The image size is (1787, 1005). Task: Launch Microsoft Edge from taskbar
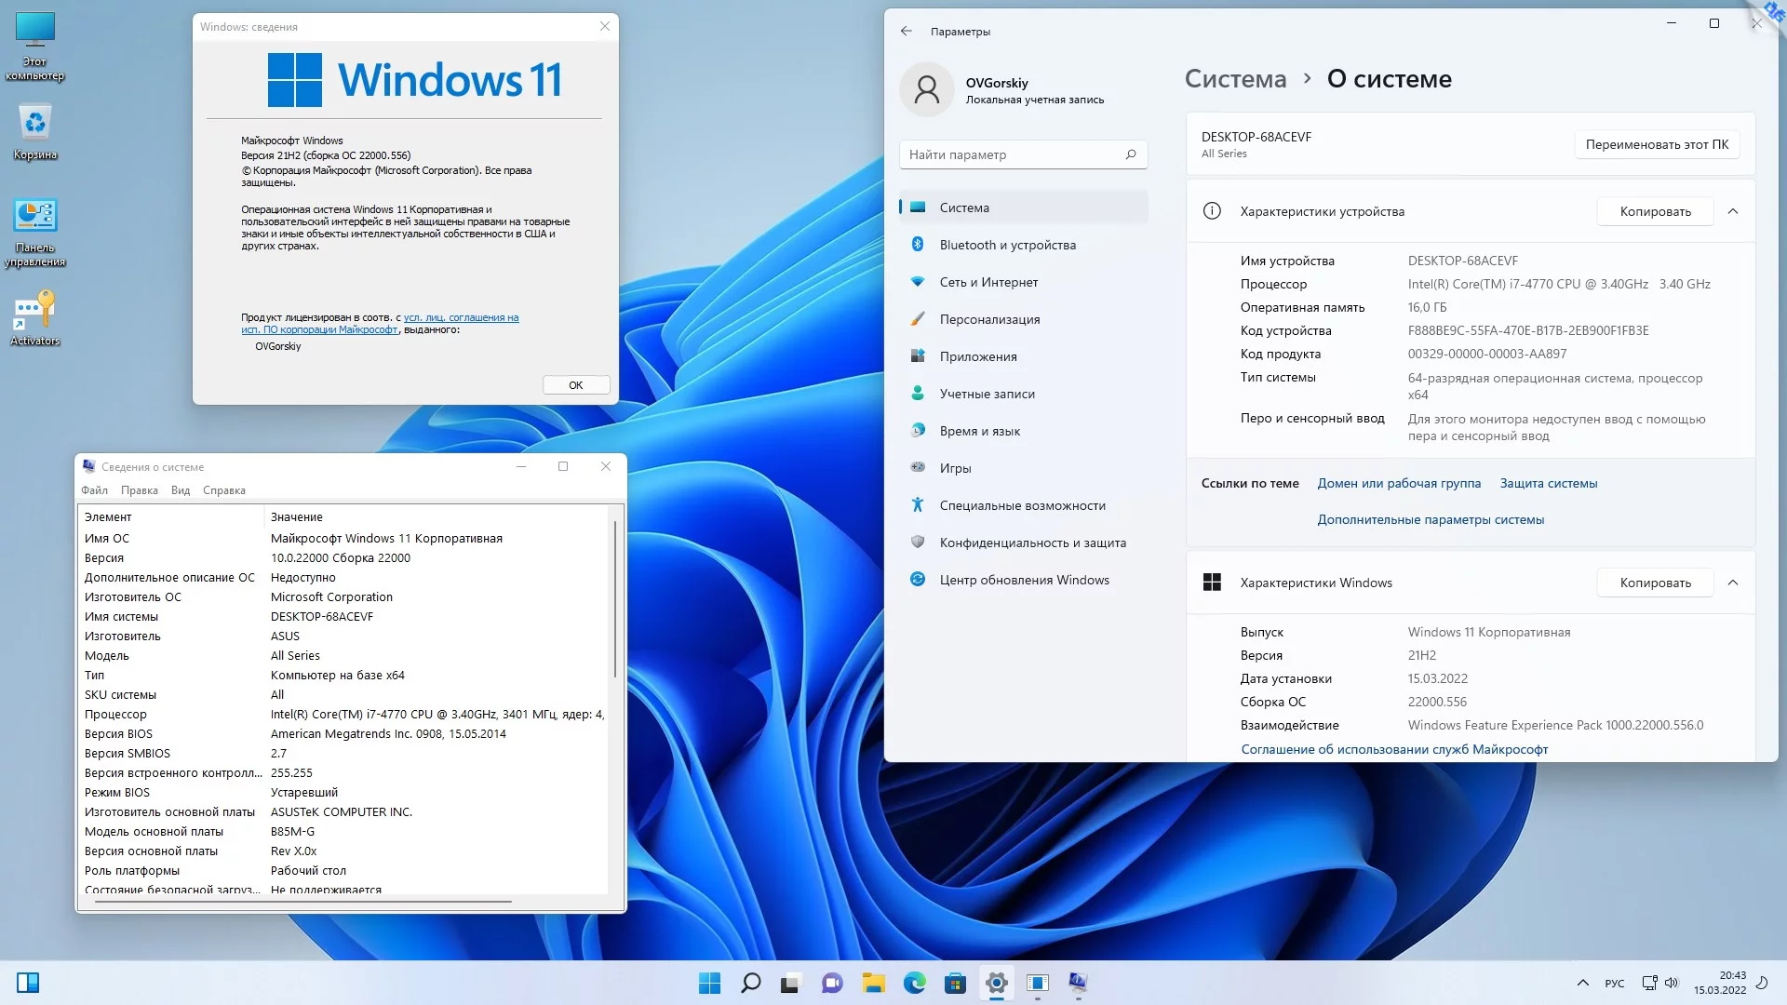[x=914, y=983]
